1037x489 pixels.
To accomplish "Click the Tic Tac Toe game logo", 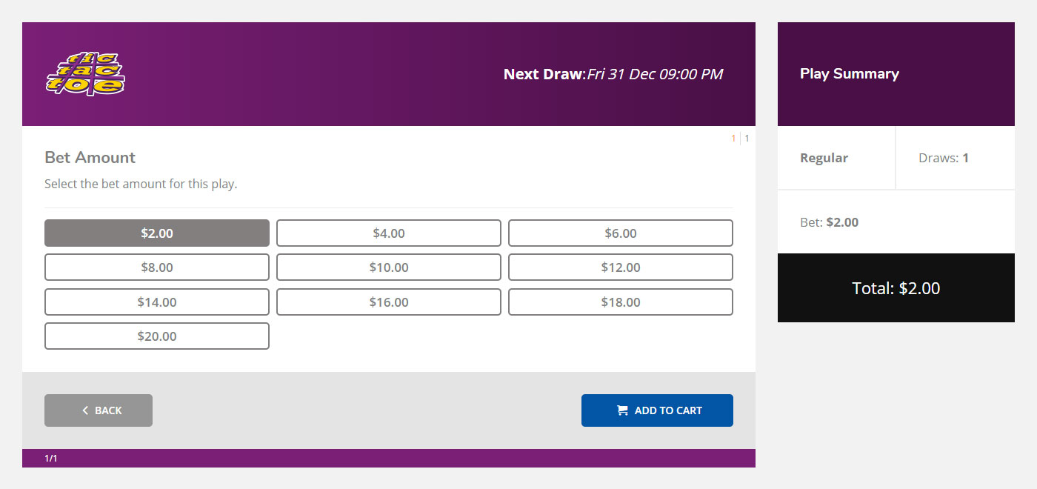I will pyautogui.click(x=85, y=74).
